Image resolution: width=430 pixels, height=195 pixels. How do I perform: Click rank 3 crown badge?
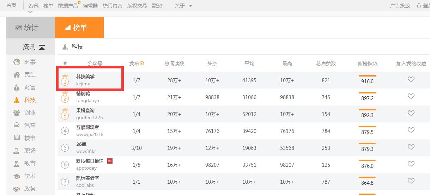[65, 114]
